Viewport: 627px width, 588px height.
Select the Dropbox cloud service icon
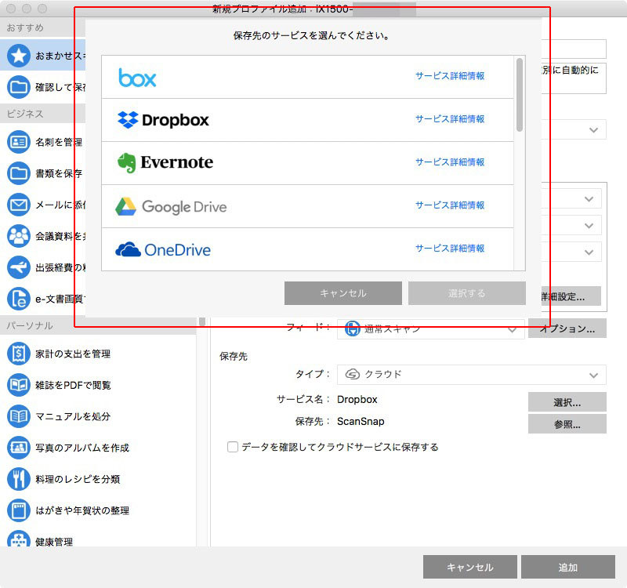[x=127, y=121]
